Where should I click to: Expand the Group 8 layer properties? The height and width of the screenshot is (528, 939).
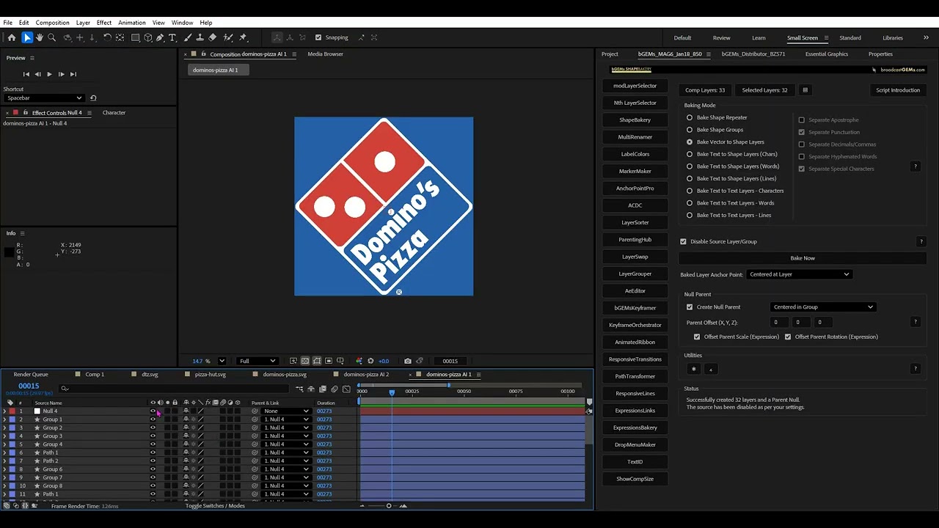[x=5, y=485]
